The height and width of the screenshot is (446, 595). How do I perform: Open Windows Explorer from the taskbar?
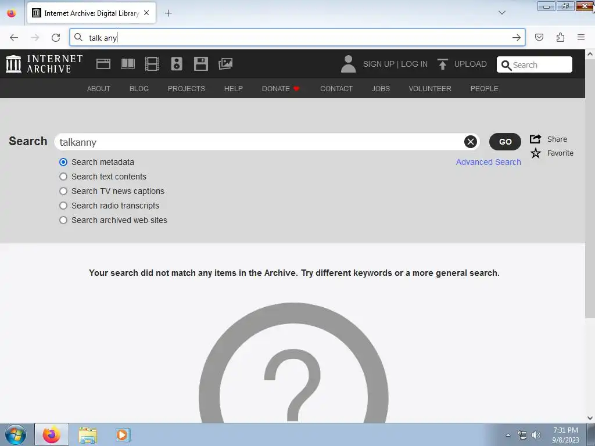tap(88, 435)
